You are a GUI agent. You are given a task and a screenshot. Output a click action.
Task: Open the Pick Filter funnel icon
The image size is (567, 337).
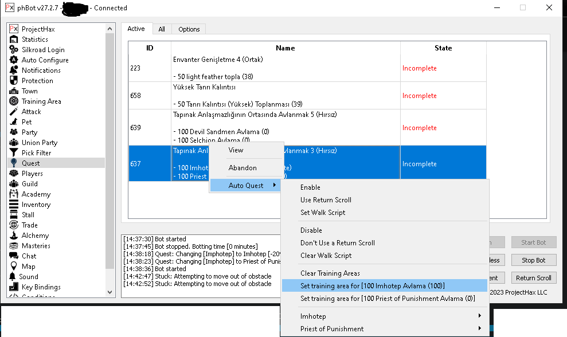(14, 153)
